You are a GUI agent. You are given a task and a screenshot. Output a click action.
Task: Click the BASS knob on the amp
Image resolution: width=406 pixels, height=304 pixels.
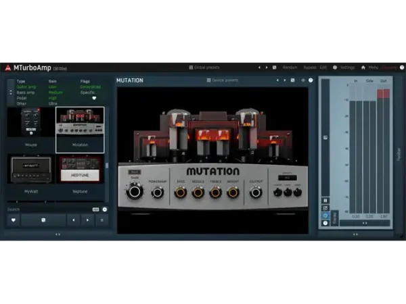pos(181,193)
